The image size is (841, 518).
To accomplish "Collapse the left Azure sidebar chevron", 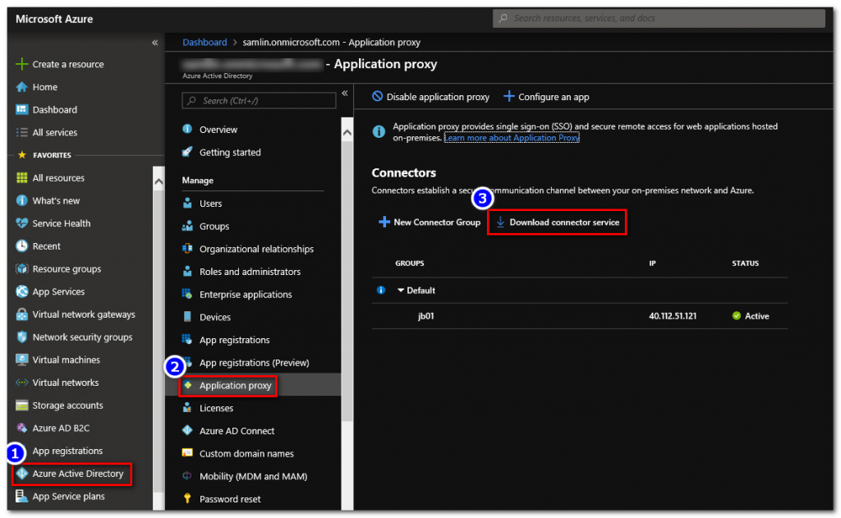I will pos(154,43).
